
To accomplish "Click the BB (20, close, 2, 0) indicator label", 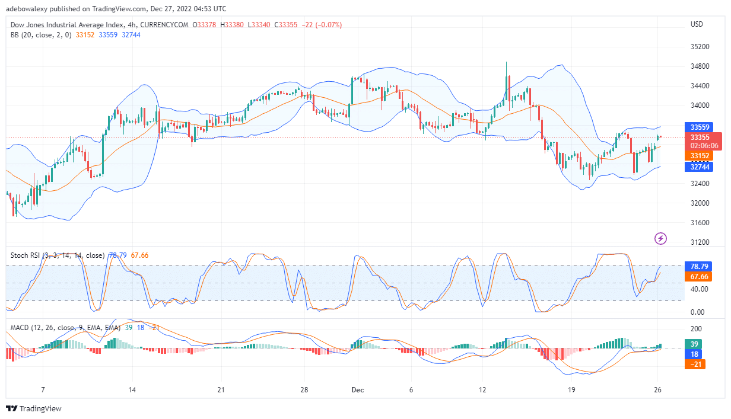I will tap(41, 35).
